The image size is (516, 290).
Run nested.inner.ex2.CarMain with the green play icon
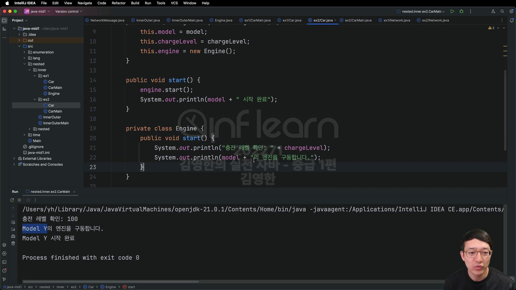tap(452, 12)
